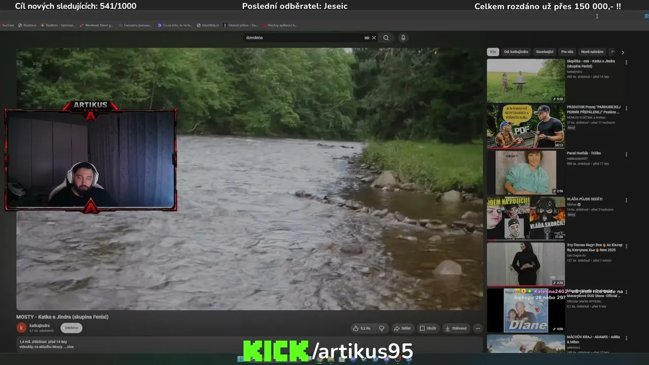
Task: Open the katkajindra channel name link
Action: (40, 325)
